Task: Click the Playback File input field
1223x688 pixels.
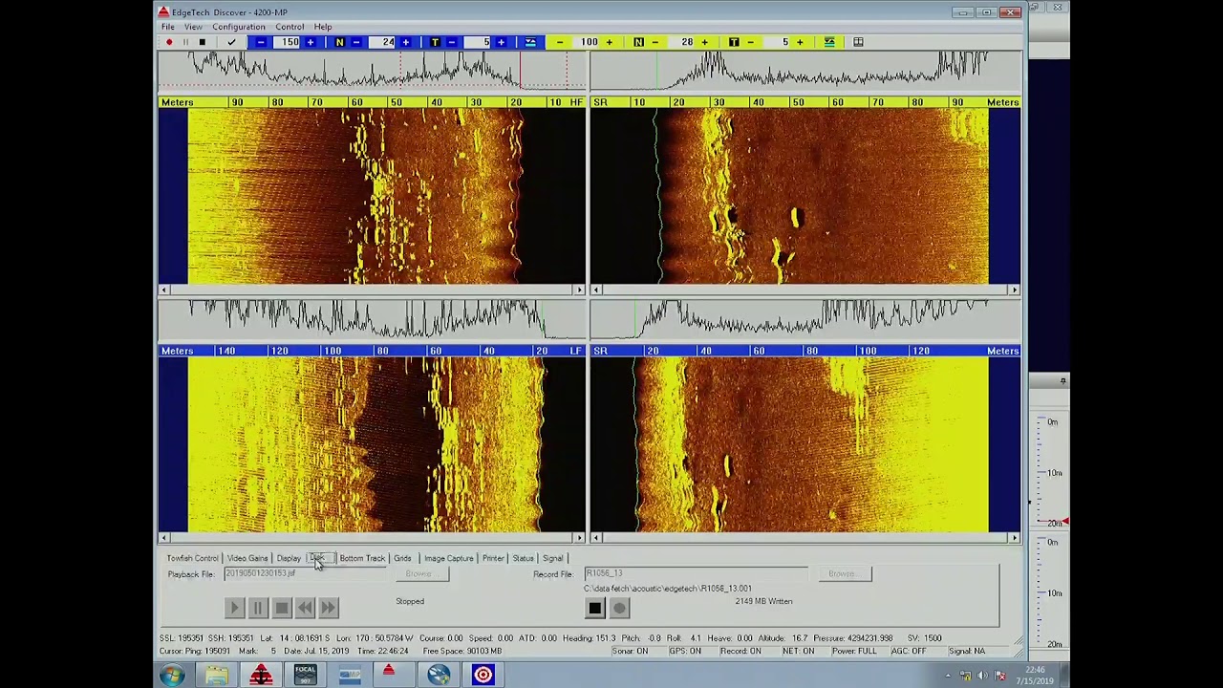Action: [x=307, y=573]
